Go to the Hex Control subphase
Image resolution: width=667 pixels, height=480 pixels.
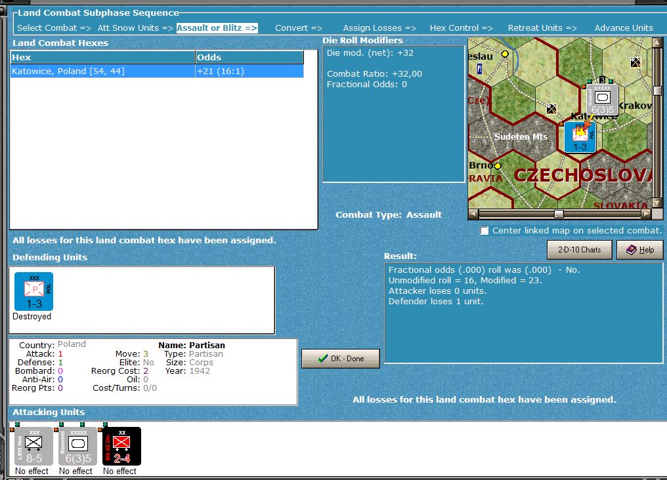tap(461, 28)
